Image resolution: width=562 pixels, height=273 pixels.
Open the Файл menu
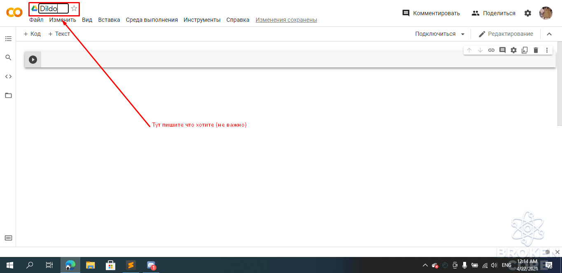(36, 20)
